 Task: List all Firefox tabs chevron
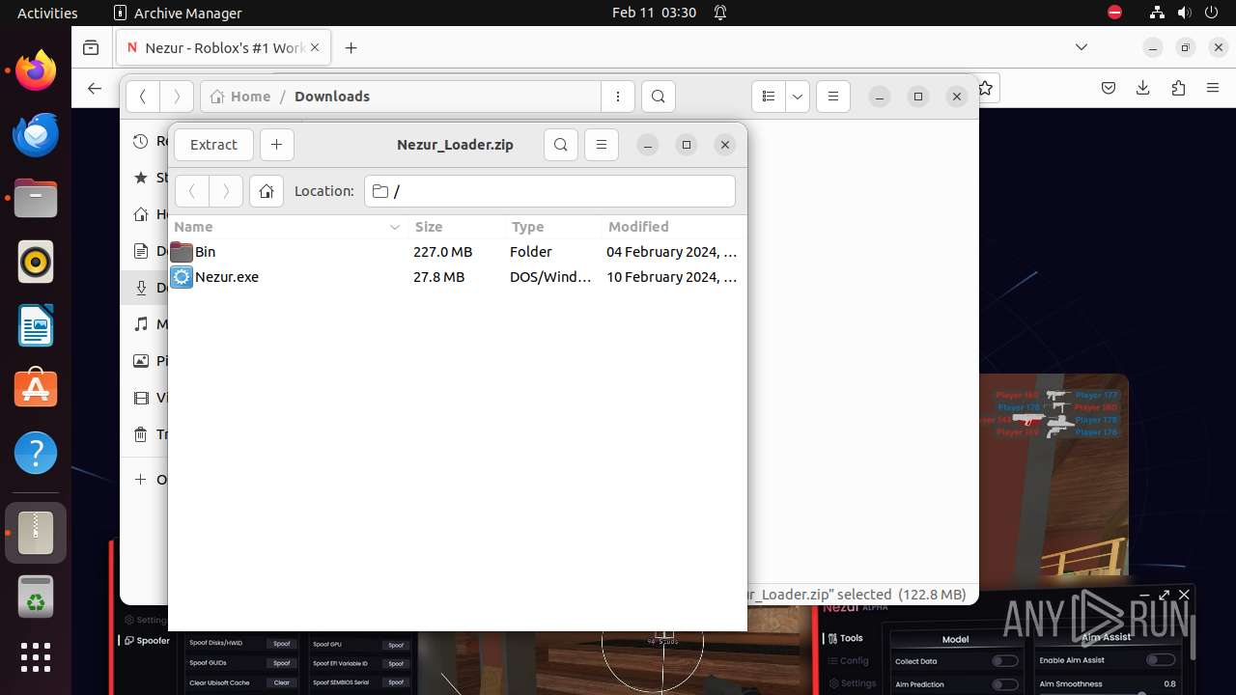pyautogui.click(x=1081, y=47)
